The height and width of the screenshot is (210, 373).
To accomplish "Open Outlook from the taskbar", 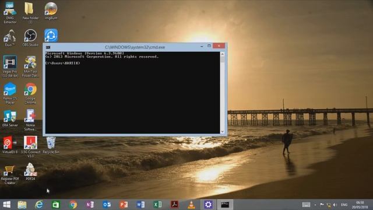I will (107, 205).
